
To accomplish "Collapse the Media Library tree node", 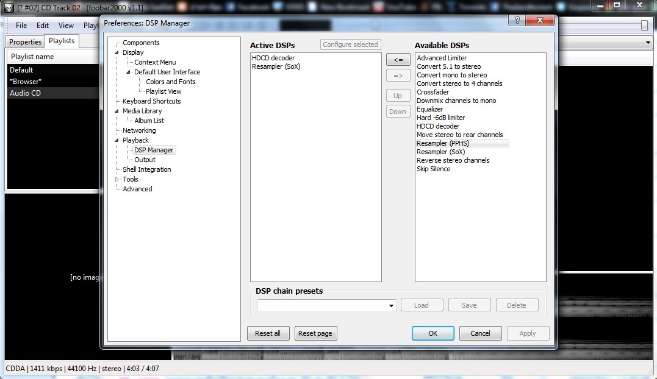I will tap(117, 111).
